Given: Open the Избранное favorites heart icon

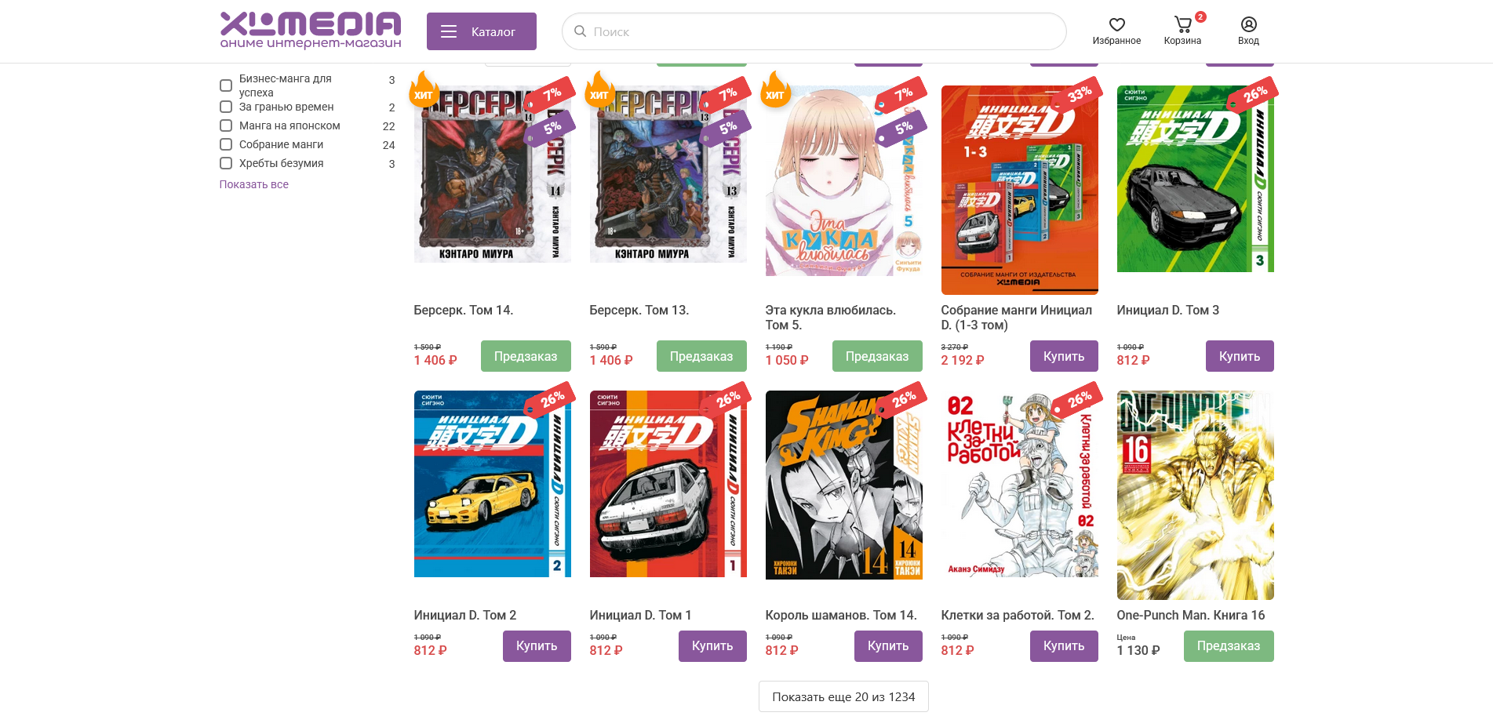Looking at the screenshot, I should (1116, 25).
